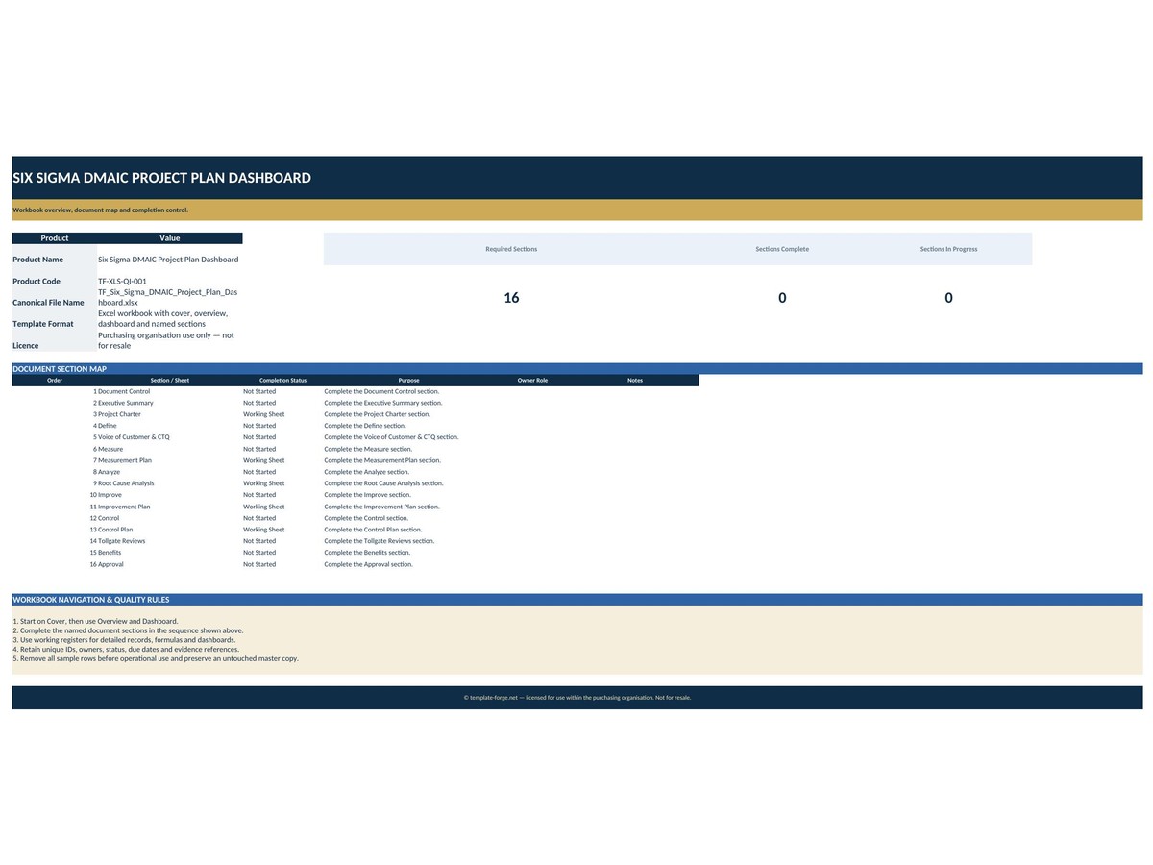Click the Owner Role column header
Viewport: 1153px width, 865px height.
pyautogui.click(x=532, y=381)
